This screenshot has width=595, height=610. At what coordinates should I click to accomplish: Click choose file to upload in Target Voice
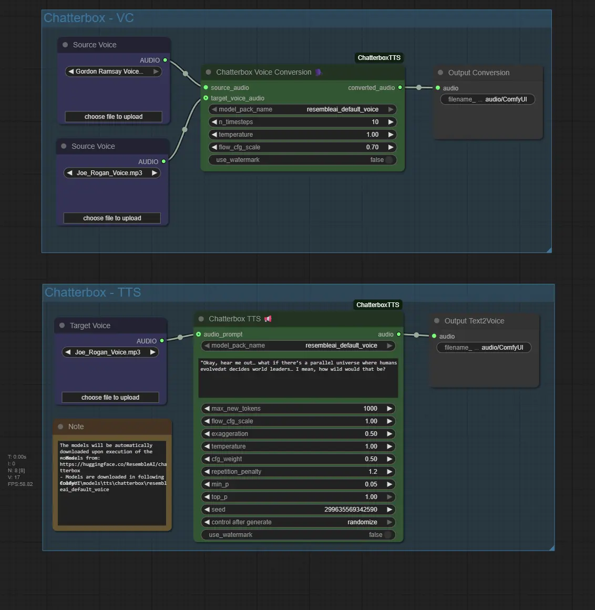click(110, 398)
